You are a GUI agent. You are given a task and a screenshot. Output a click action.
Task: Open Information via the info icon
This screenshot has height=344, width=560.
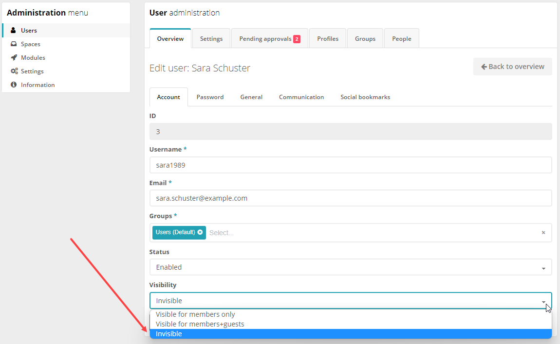pyautogui.click(x=15, y=85)
